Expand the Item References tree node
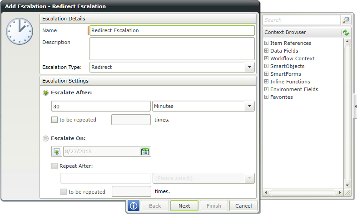 tap(266, 43)
